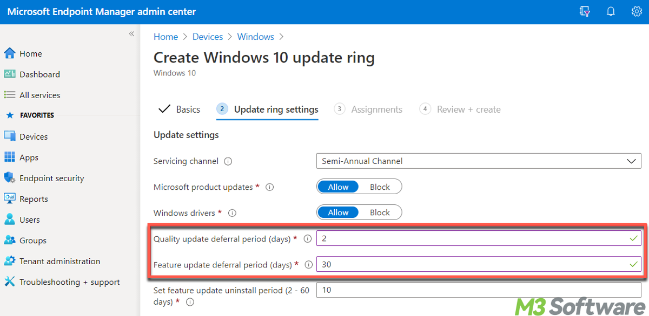
Task: Click the Reports icon in sidebar
Action: pyautogui.click(x=9, y=198)
